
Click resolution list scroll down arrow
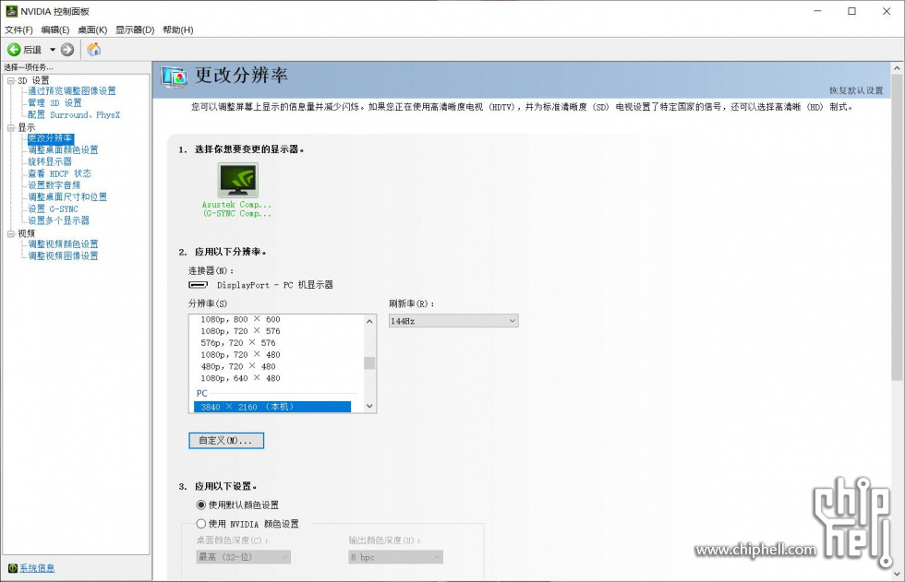pos(369,406)
